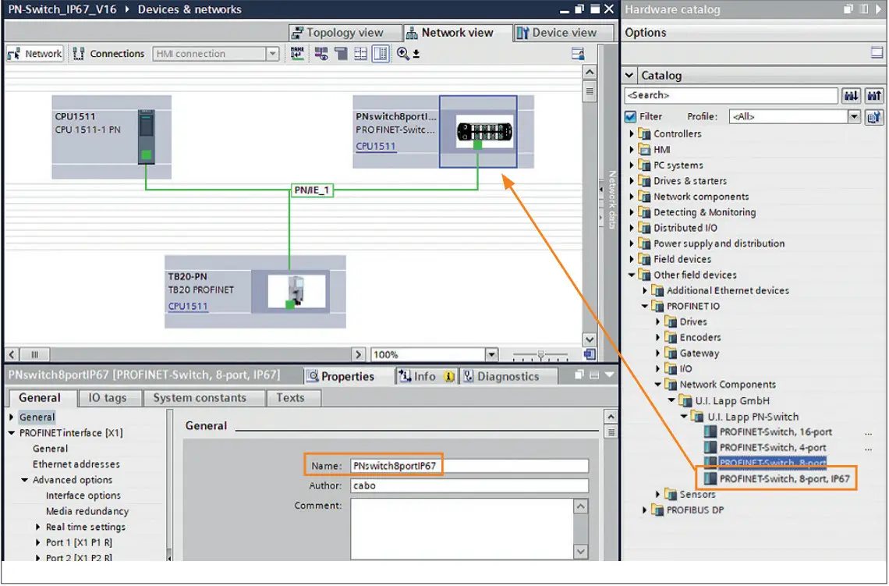The width and height of the screenshot is (889, 586).
Task: Click the CPU1511 link under TB20-PN
Action: click(188, 306)
